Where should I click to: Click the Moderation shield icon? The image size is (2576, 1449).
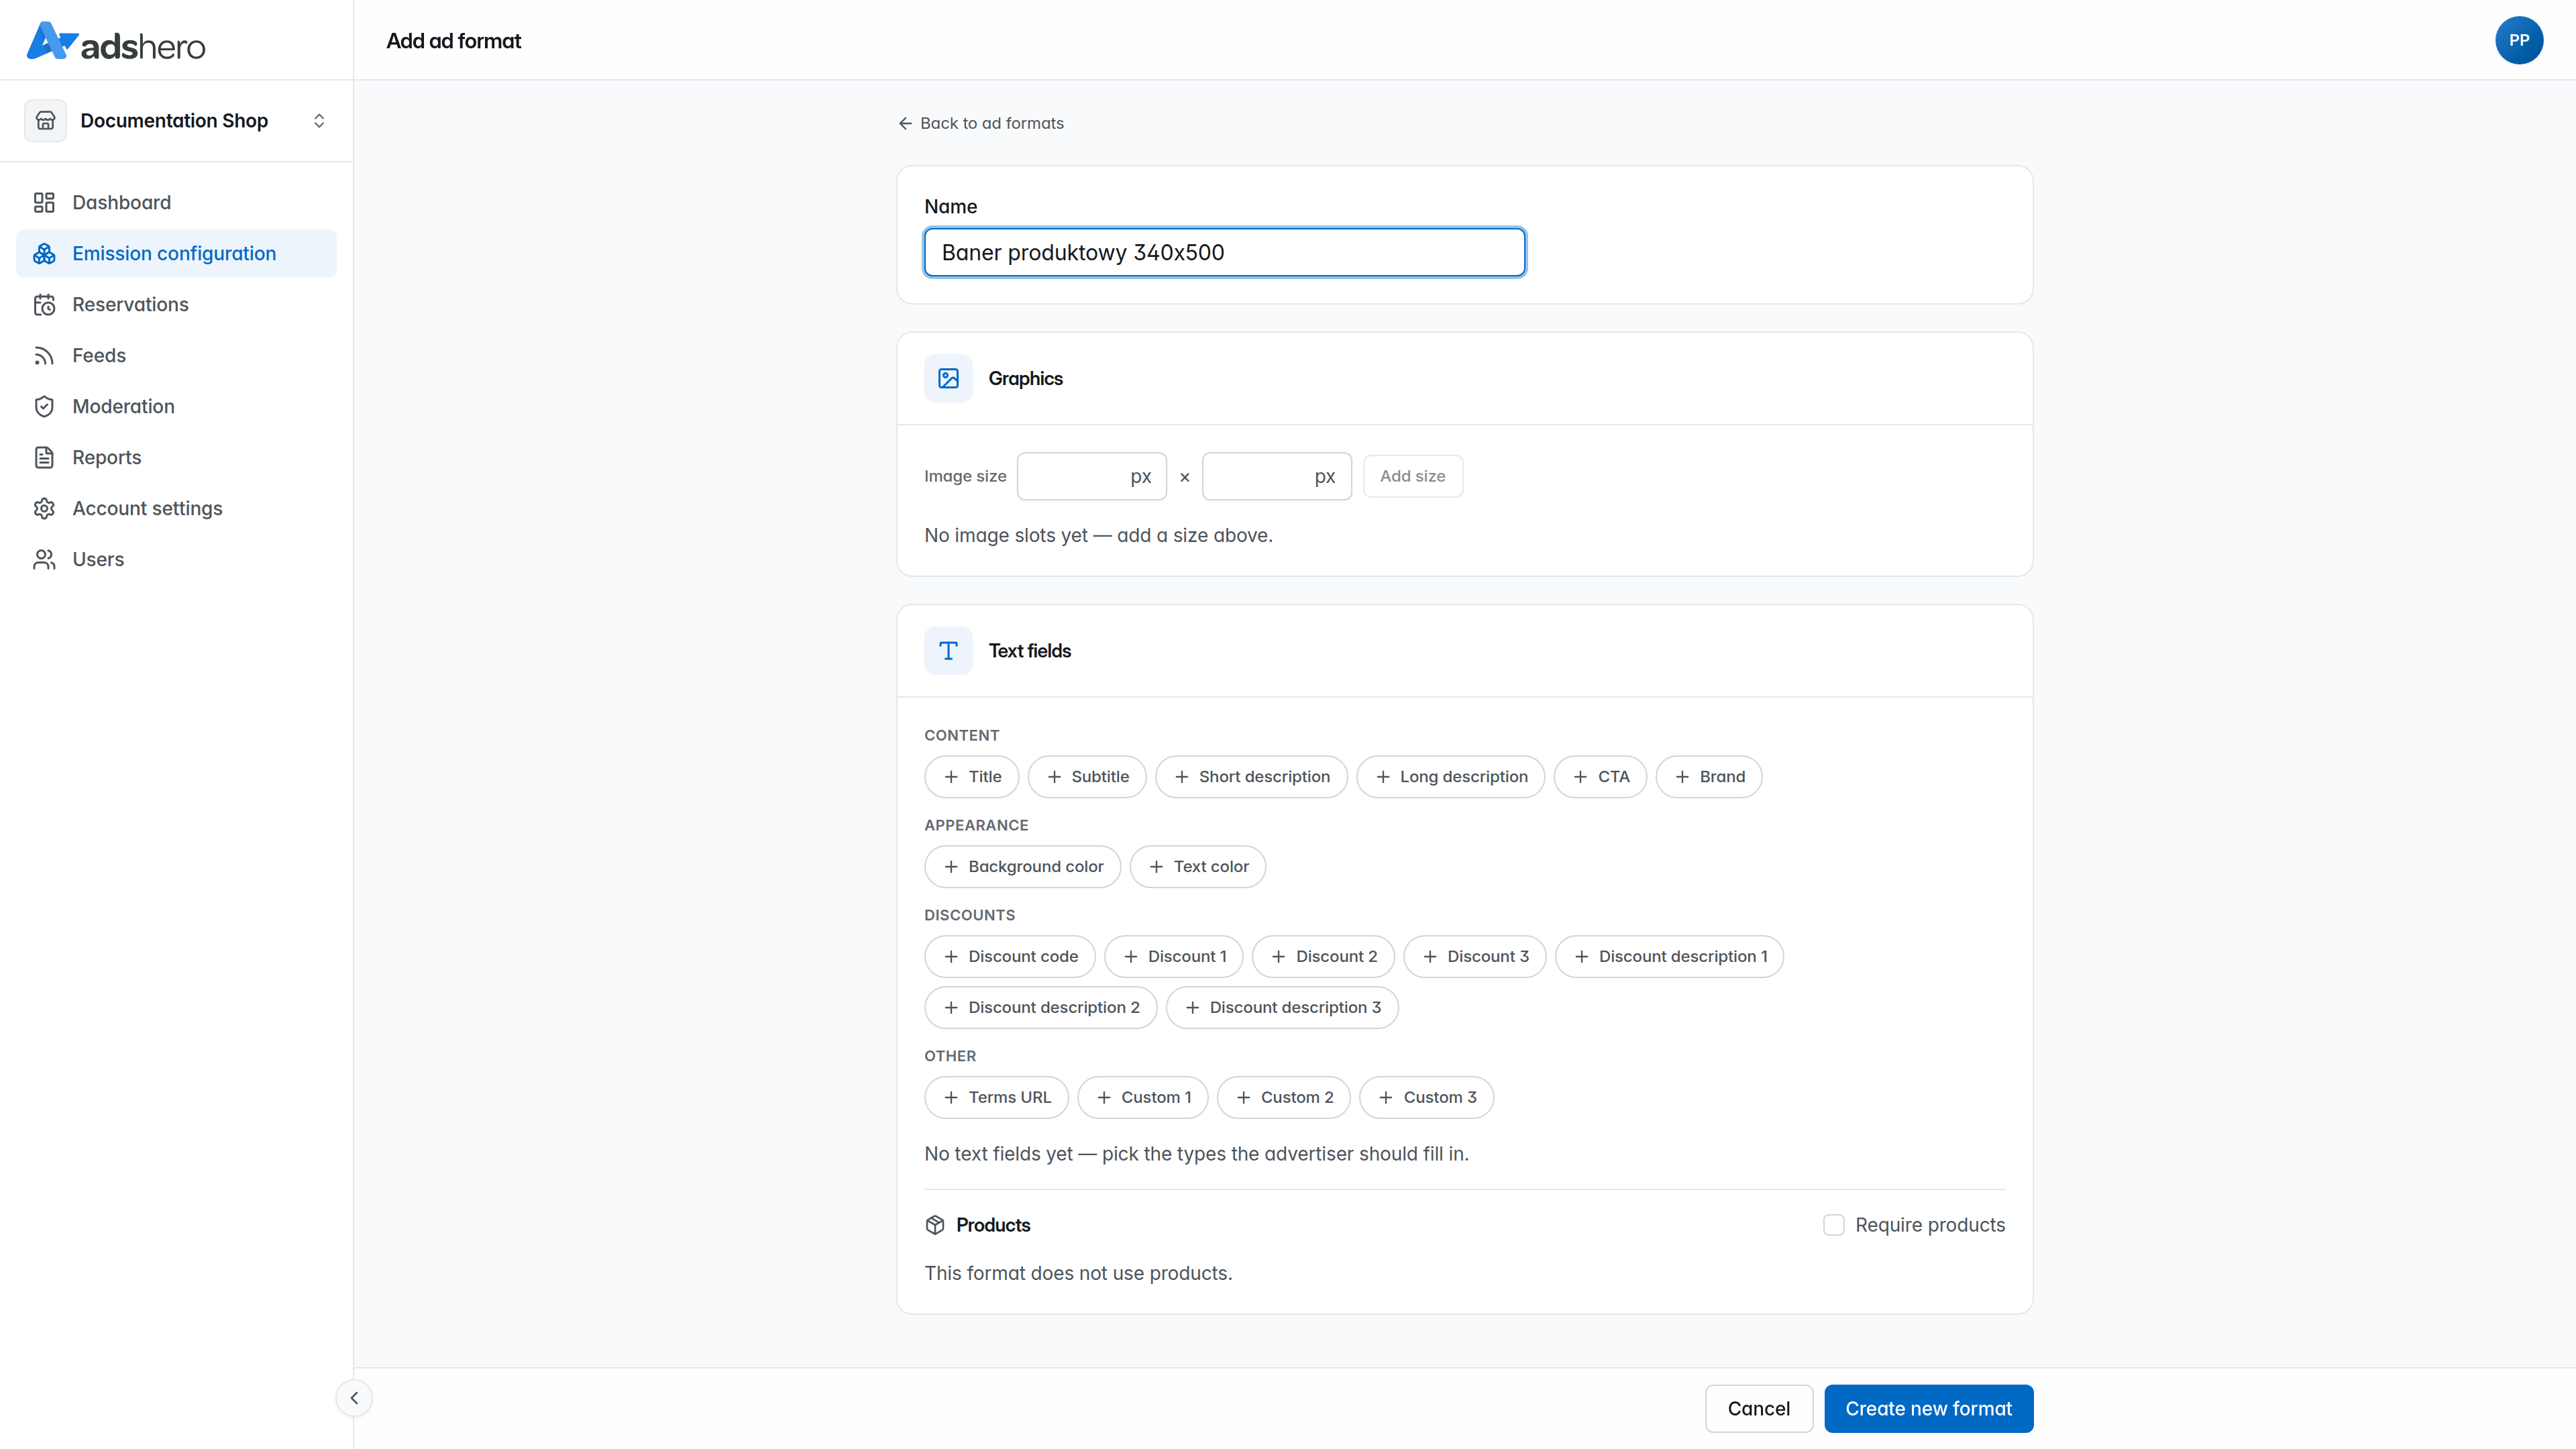tap(44, 407)
